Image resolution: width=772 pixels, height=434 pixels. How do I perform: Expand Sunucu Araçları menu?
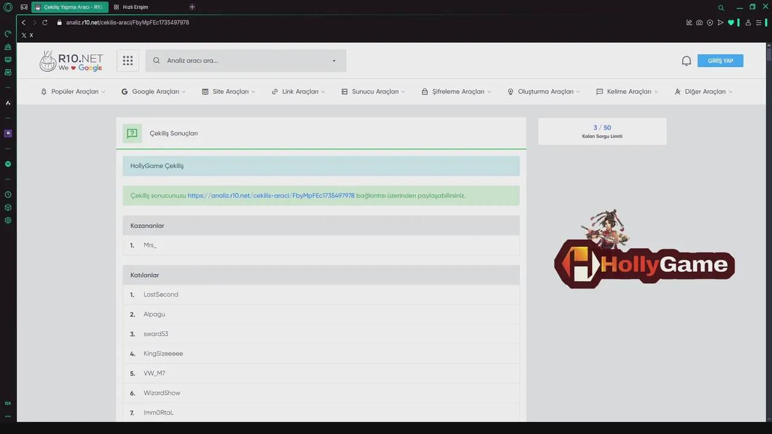373,92
